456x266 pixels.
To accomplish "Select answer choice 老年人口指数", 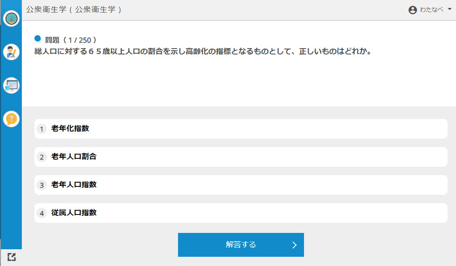I will (x=241, y=185).
